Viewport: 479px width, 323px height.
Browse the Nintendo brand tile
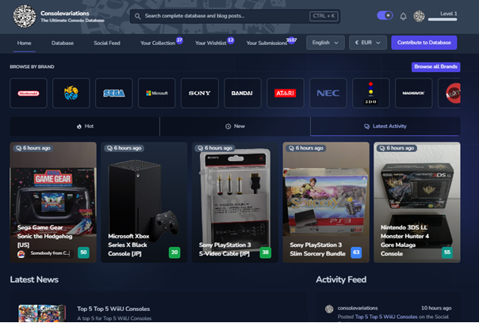click(x=29, y=93)
